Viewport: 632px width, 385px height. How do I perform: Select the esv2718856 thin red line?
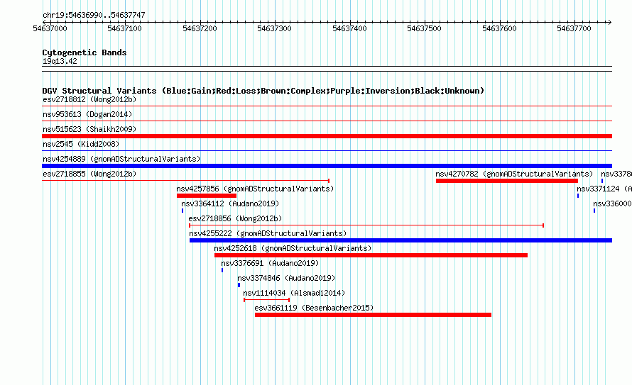[x=366, y=225]
